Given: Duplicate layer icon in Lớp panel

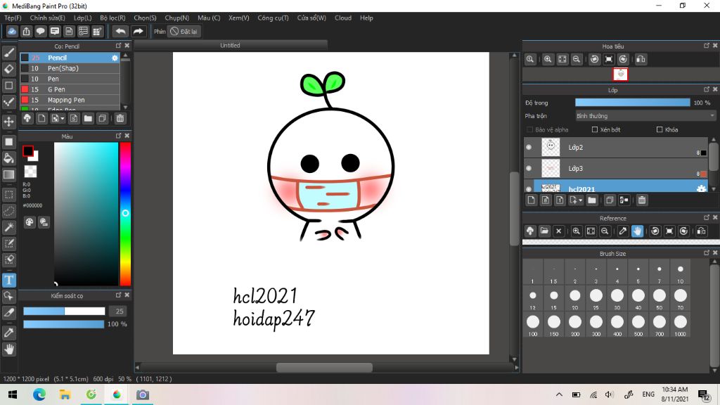Looking at the screenshot, I should click(x=610, y=200).
